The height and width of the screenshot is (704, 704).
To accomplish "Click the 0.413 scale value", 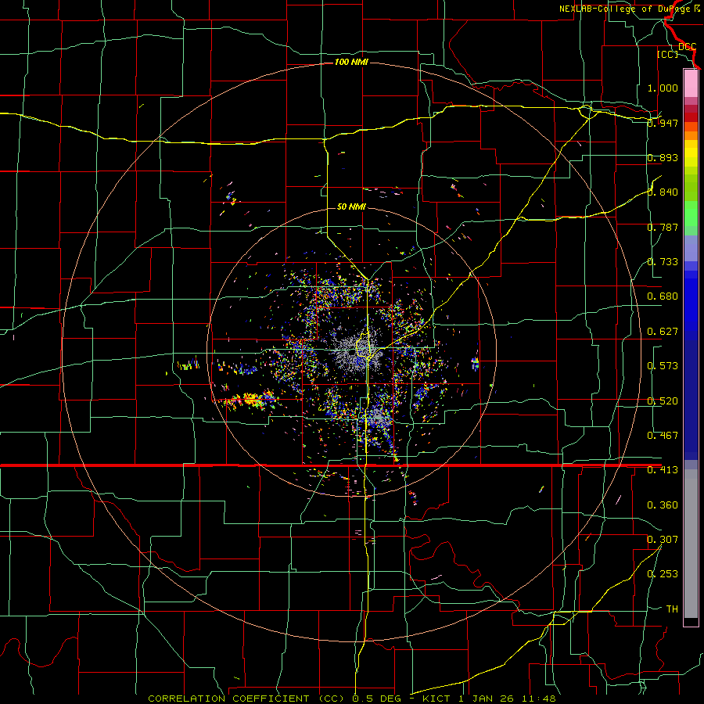I will click(x=663, y=470).
